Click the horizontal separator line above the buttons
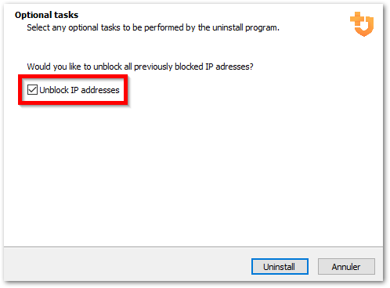The image size is (390, 288). (193, 247)
